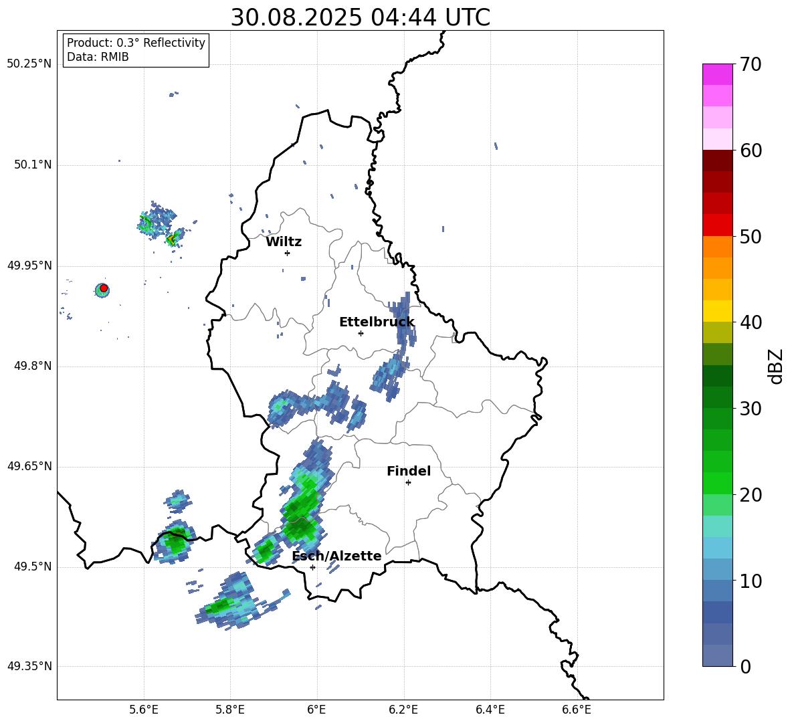Click the colorbar tick value 0
Screen dimensions: 792x723
745,666
